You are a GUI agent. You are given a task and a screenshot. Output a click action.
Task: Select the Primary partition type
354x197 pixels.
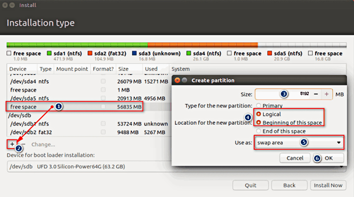[258, 106]
